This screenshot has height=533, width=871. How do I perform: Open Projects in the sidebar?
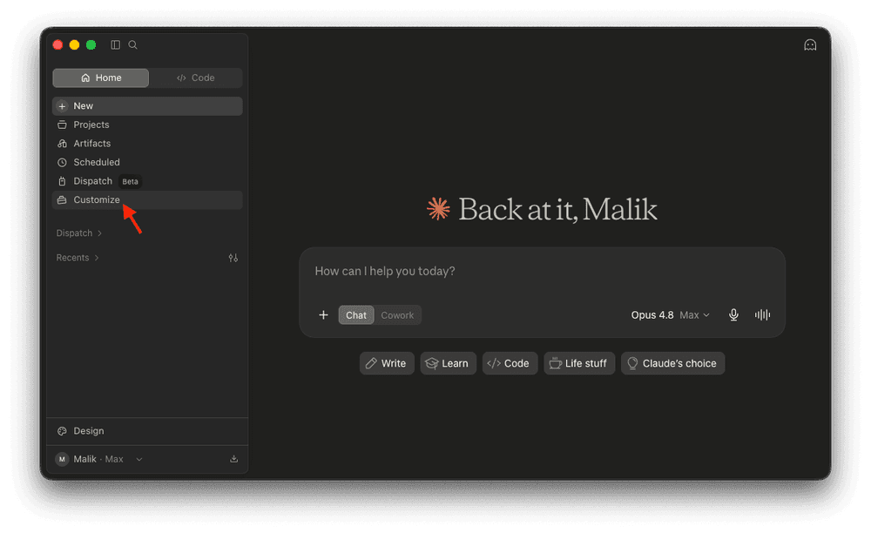pos(147,125)
